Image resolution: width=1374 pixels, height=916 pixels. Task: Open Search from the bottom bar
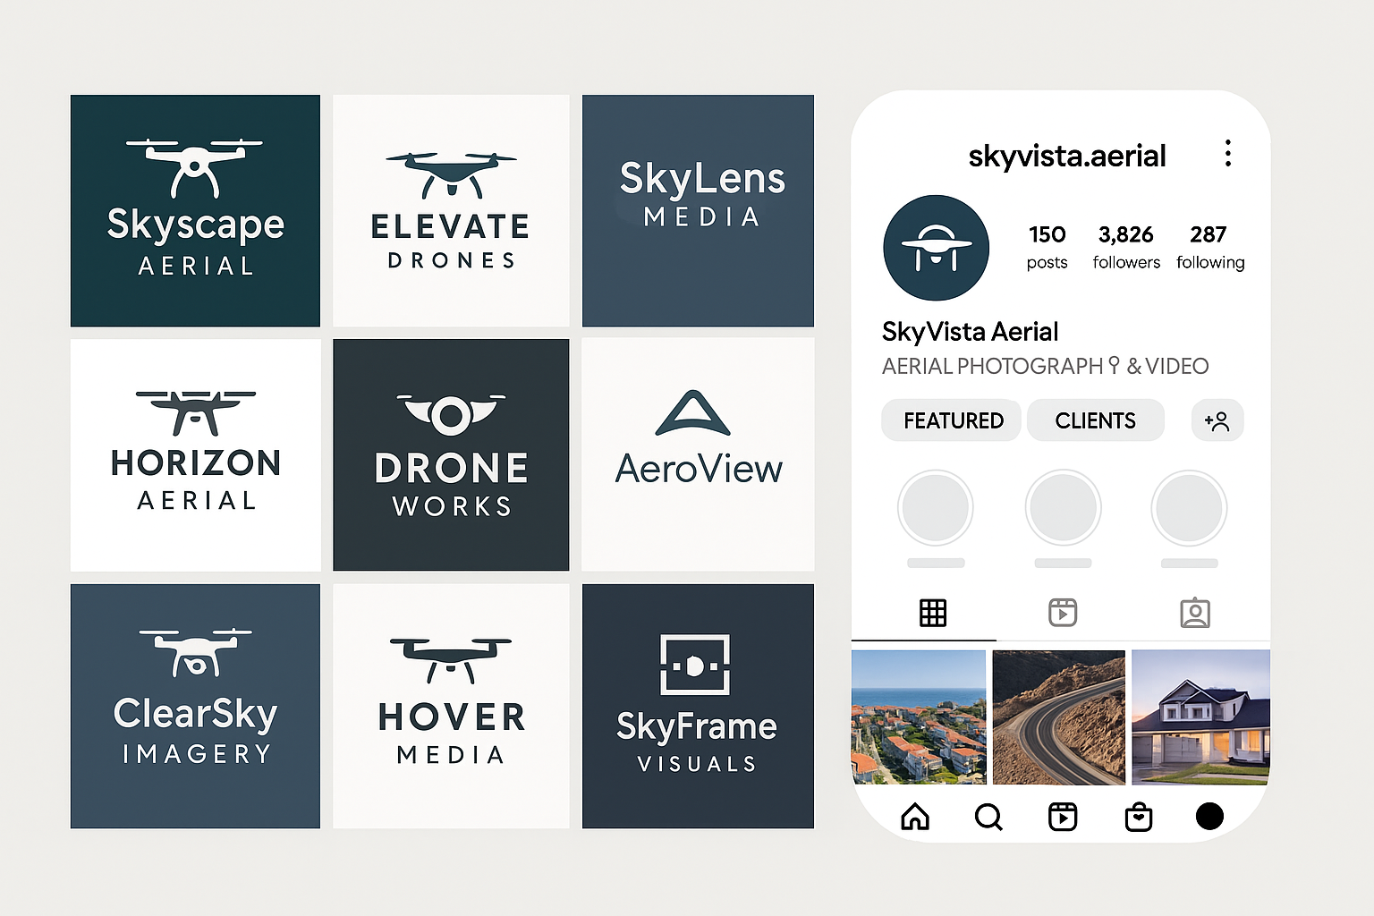pos(988,816)
